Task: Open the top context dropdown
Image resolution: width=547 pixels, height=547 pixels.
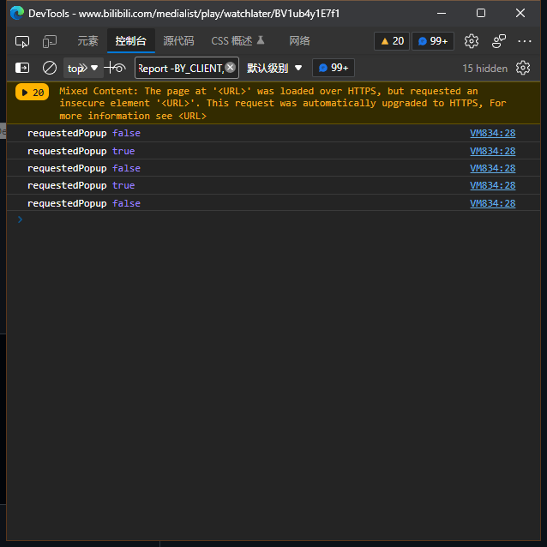Action: tap(83, 68)
